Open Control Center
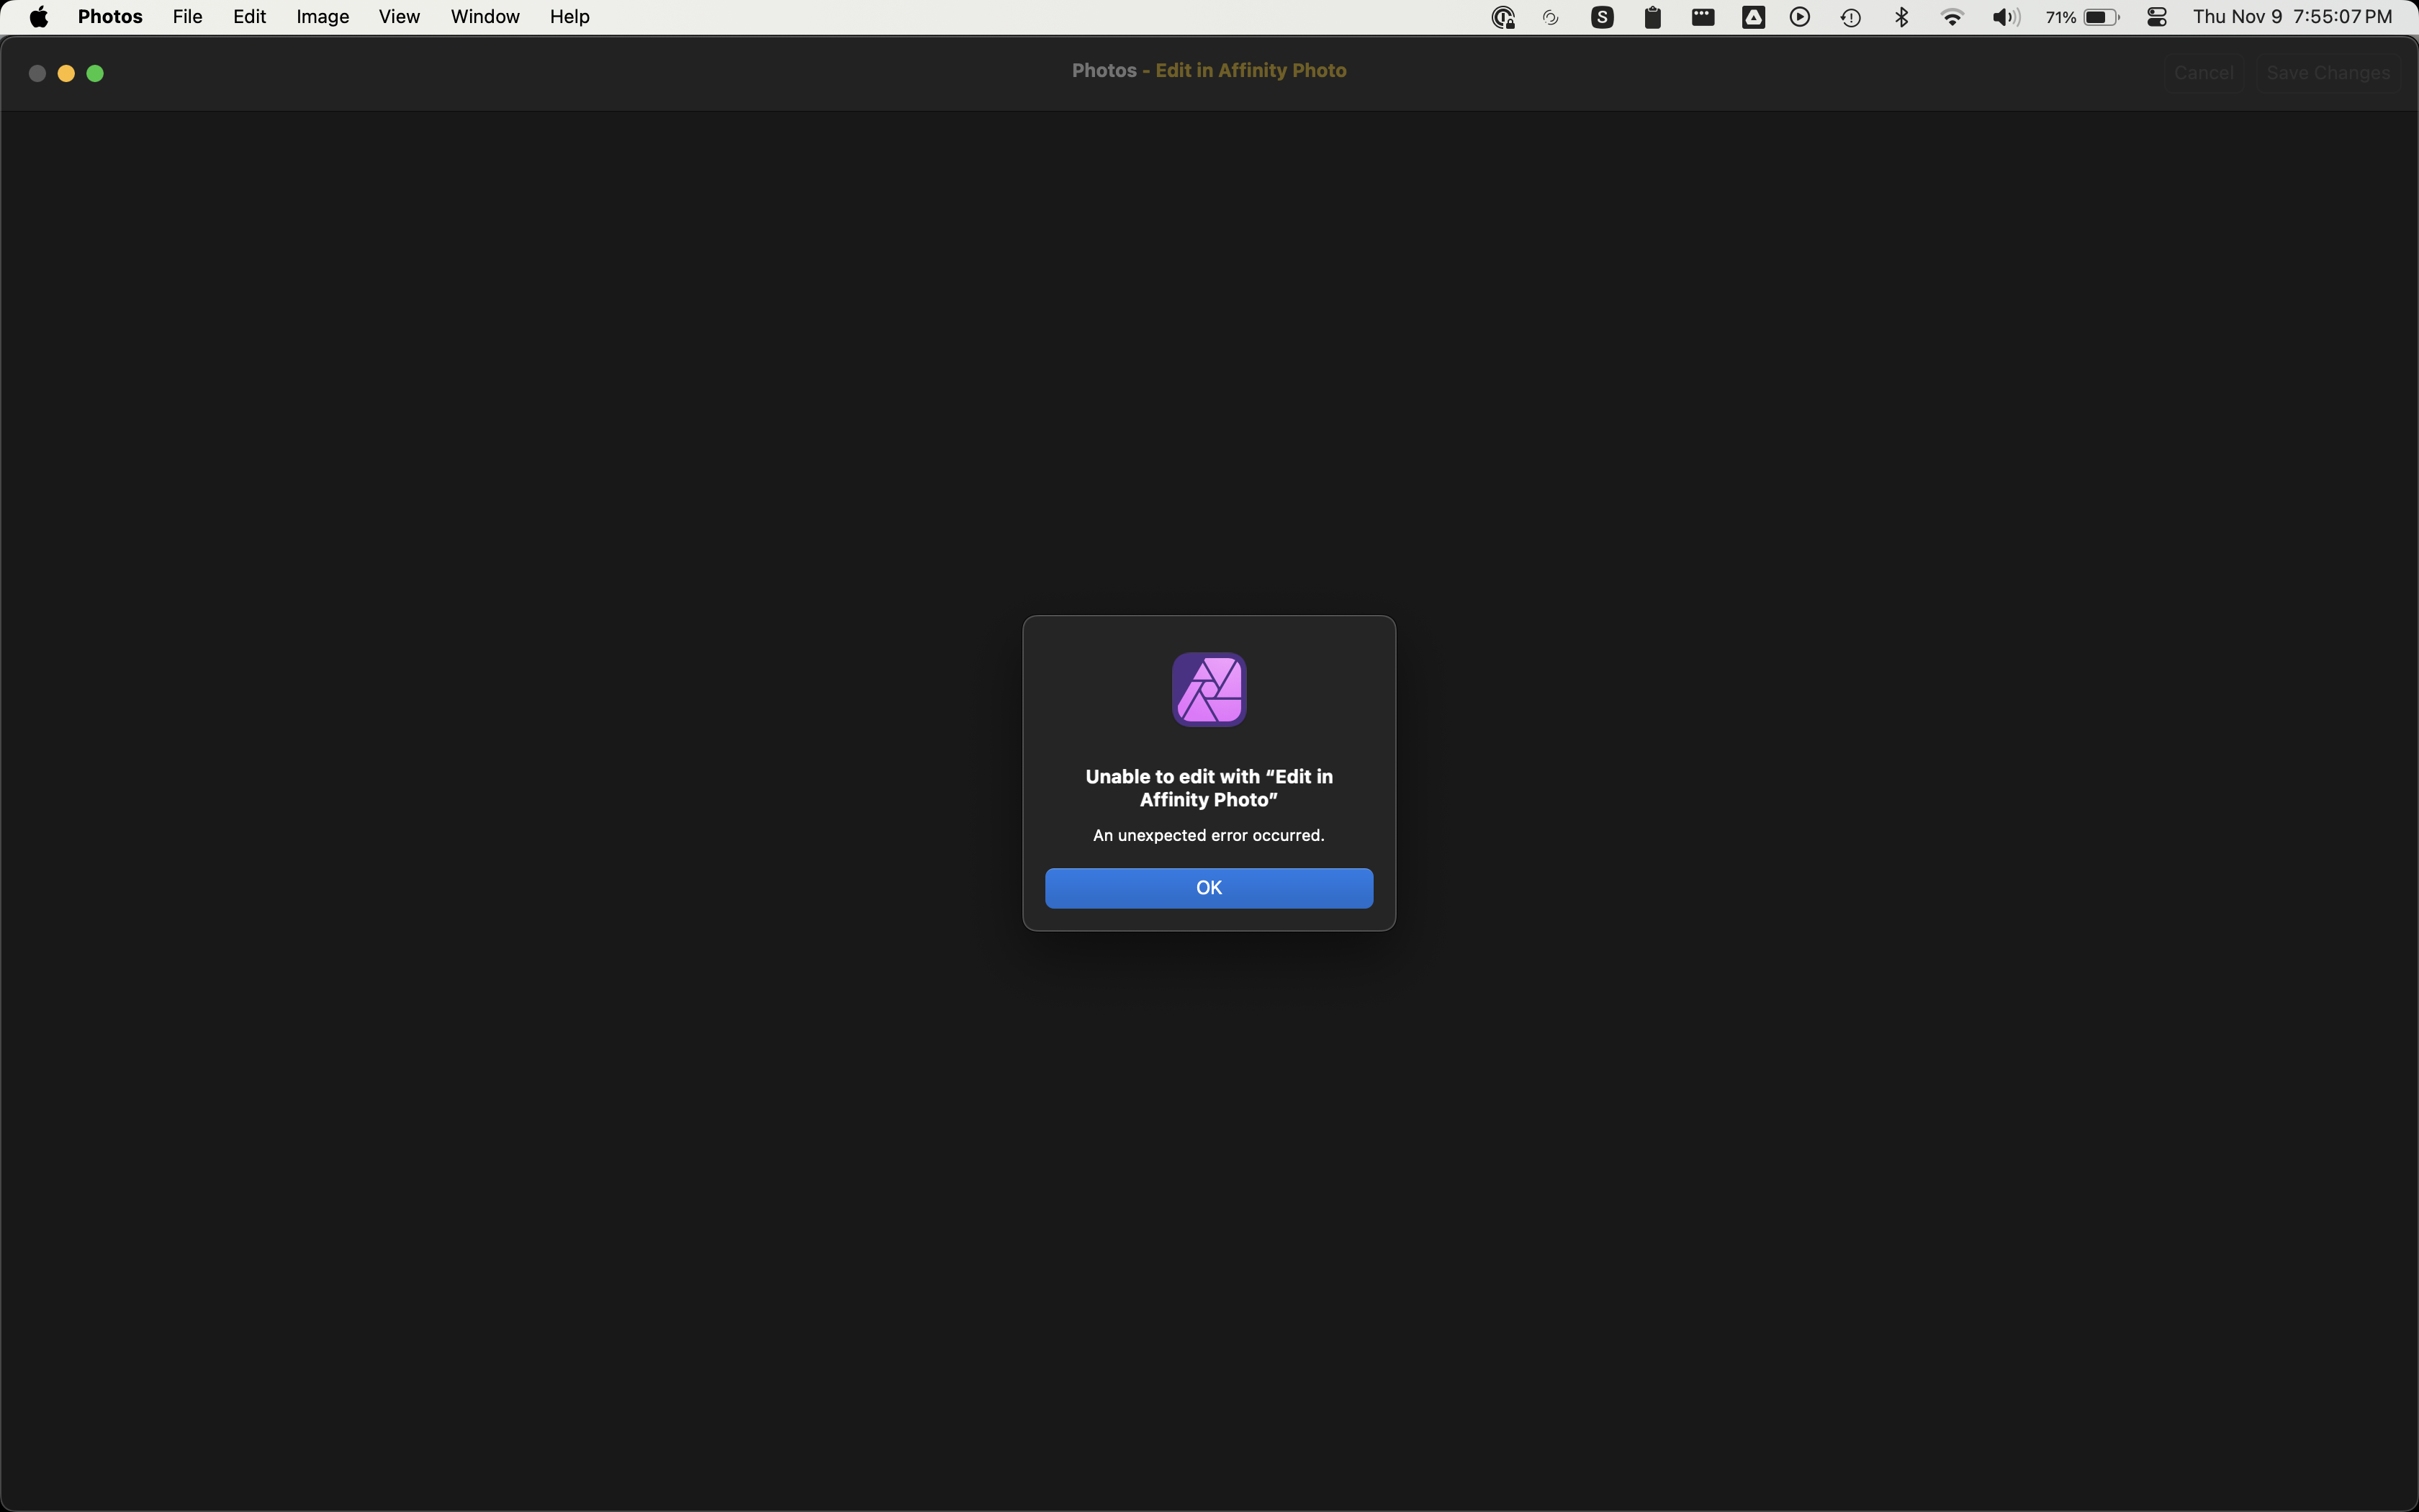The width and height of the screenshot is (2419, 1512). click(2157, 17)
